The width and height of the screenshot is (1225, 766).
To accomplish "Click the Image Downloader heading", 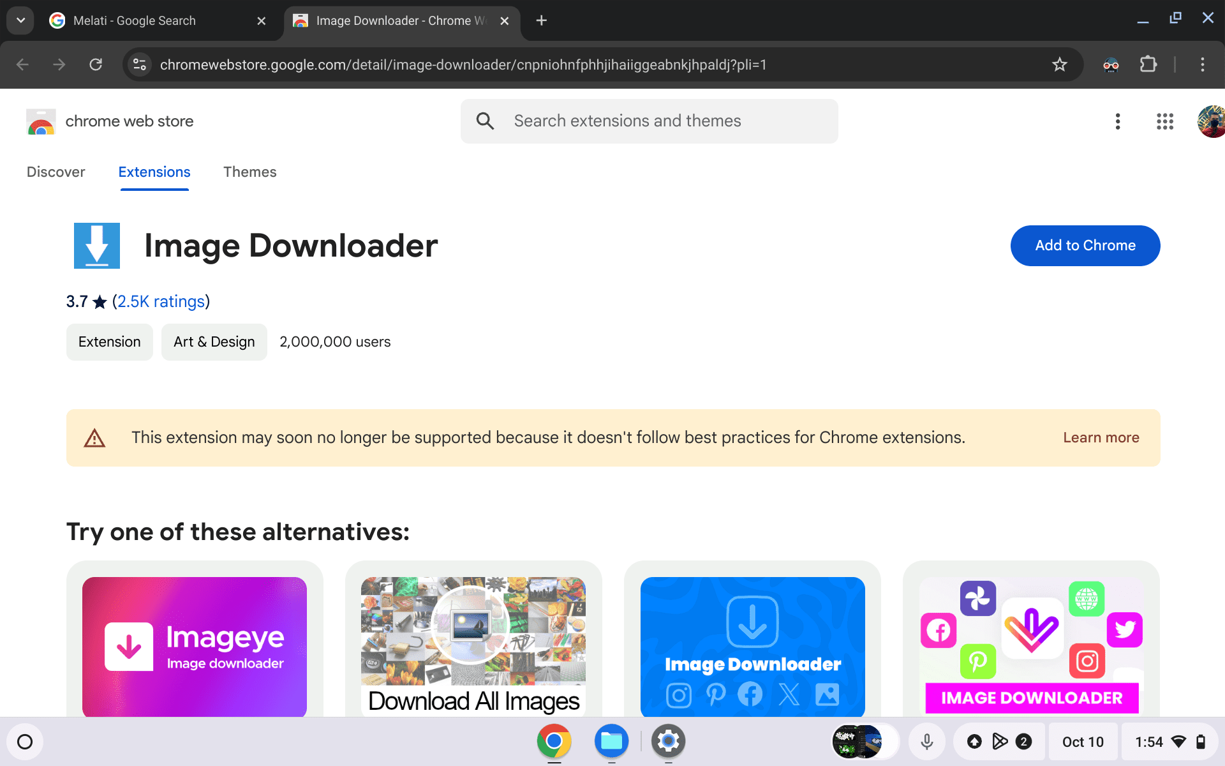I will pyautogui.click(x=291, y=246).
